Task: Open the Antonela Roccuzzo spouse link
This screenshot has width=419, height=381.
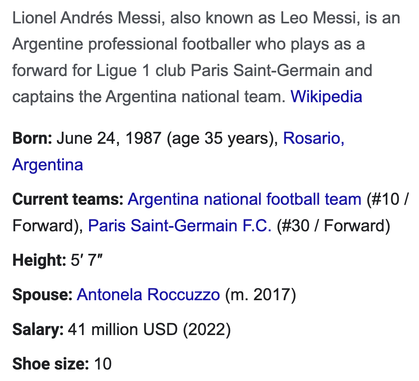Action: coord(148,295)
